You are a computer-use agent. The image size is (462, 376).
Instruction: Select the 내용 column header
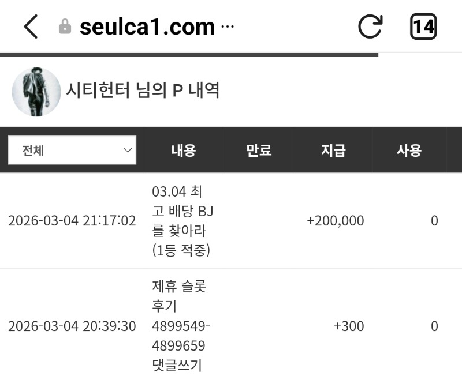pos(184,151)
